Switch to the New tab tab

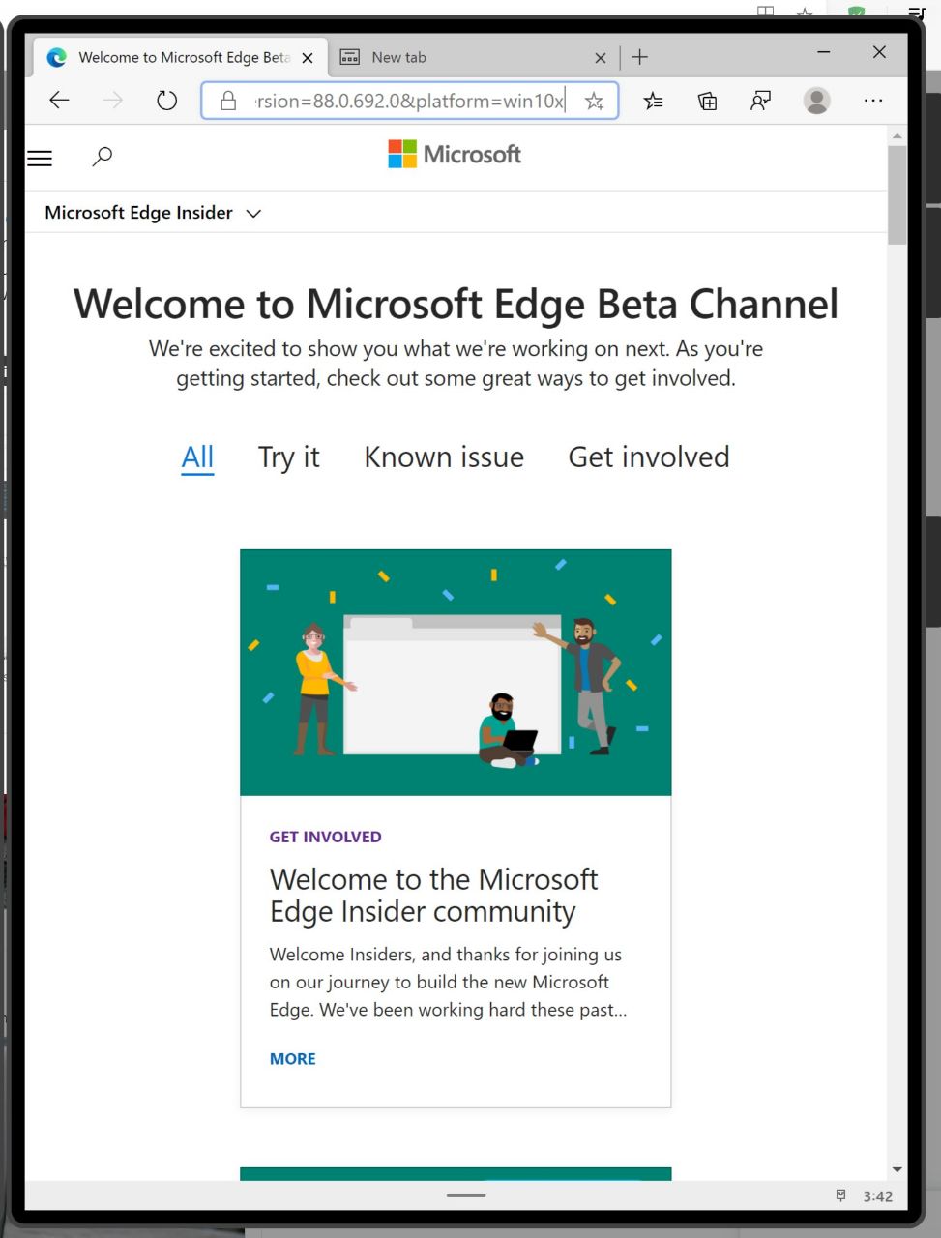click(x=474, y=58)
